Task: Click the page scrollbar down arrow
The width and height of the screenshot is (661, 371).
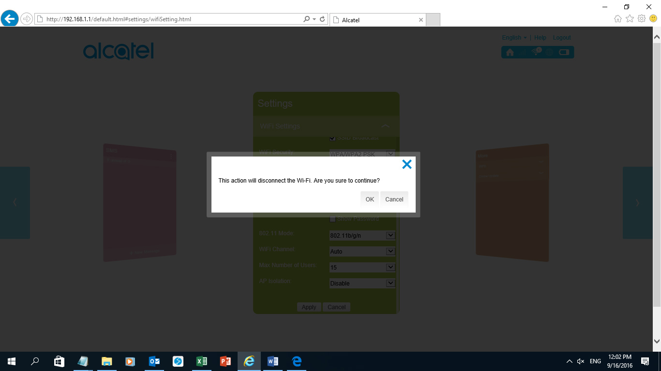Action: [x=657, y=342]
